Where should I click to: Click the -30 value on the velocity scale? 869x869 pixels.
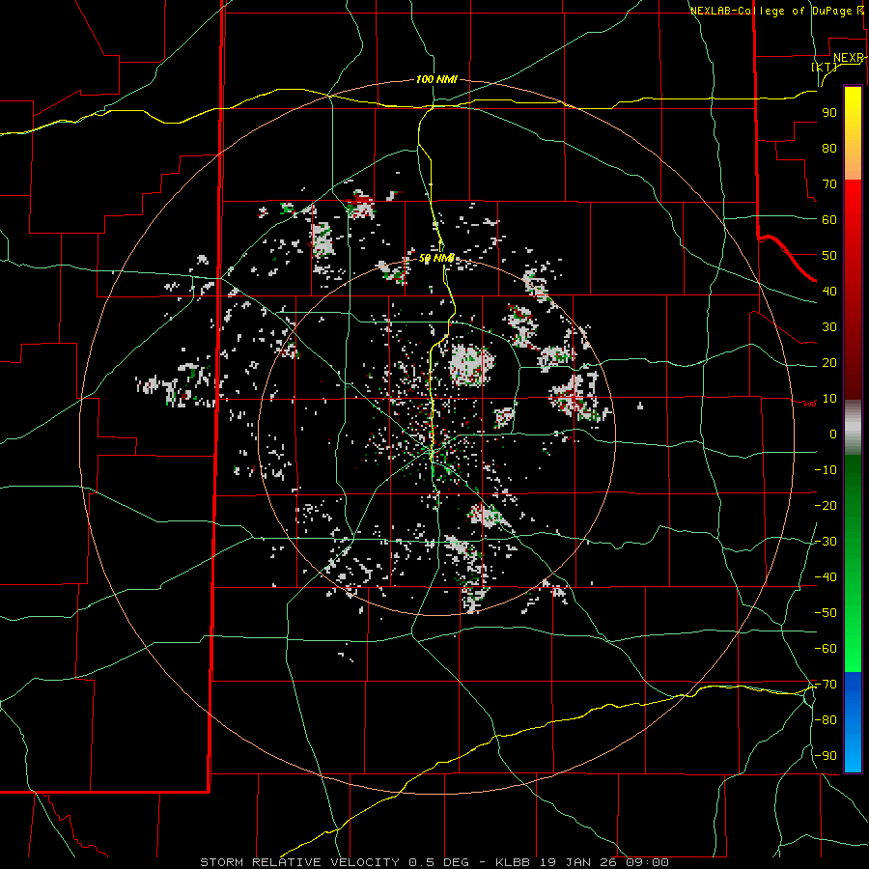826,542
